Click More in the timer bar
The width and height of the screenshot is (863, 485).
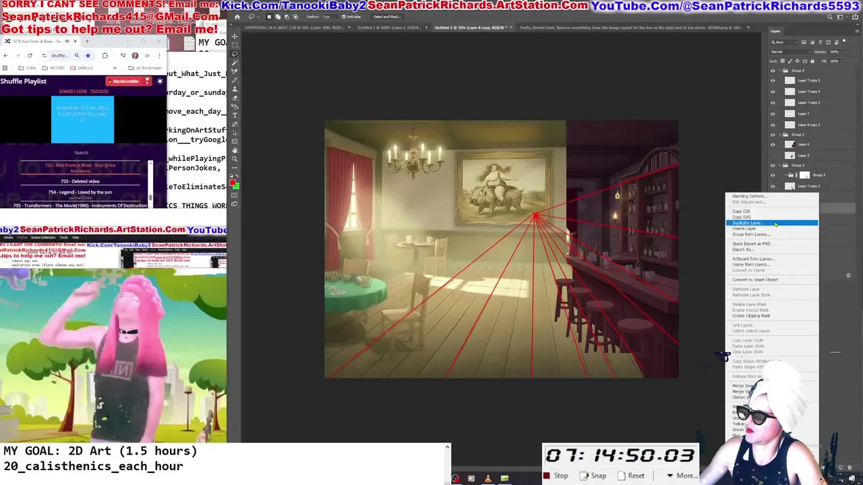pyautogui.click(x=682, y=476)
